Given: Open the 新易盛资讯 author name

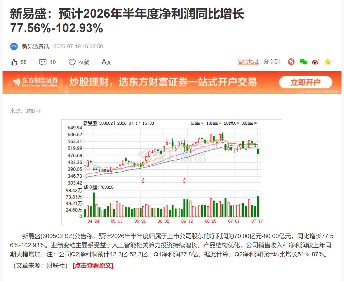Looking at the screenshot, I should point(35,46).
